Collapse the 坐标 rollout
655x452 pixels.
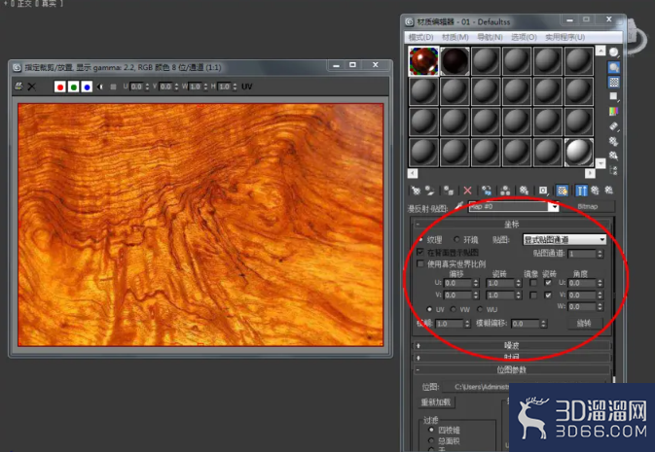511,225
